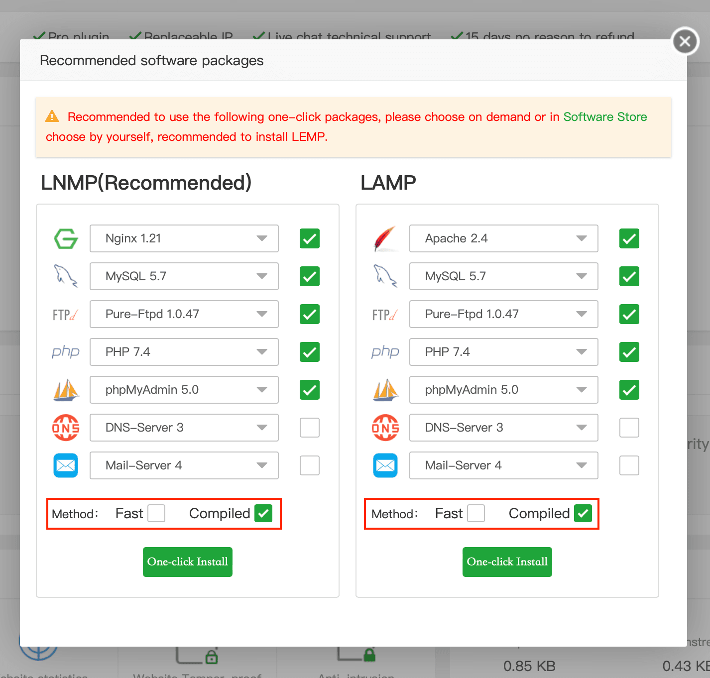This screenshot has width=710, height=678.
Task: Select the phpMyAdmin sailboat icon under LAMP
Action: click(385, 390)
